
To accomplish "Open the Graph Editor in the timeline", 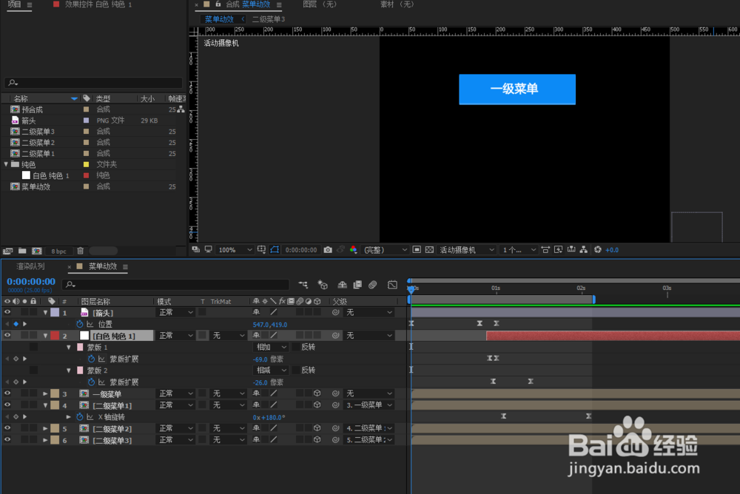I will [392, 285].
